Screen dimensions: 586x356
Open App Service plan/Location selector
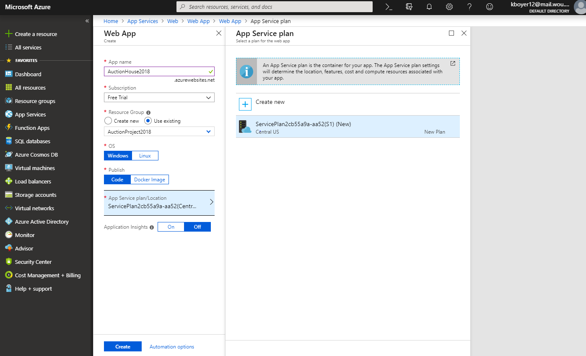159,203
